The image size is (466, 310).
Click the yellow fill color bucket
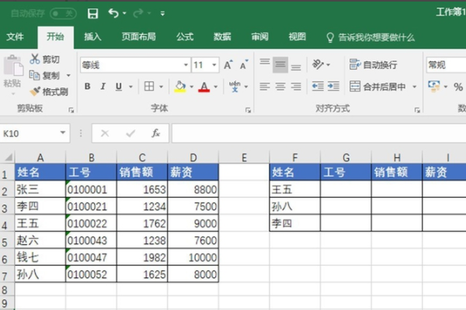tap(180, 87)
